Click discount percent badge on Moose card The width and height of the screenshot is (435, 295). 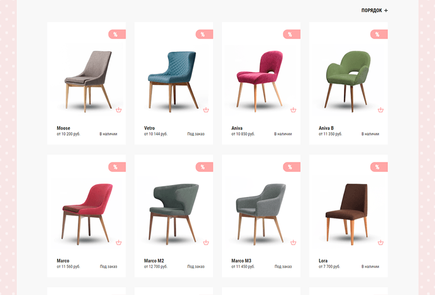[117, 34]
